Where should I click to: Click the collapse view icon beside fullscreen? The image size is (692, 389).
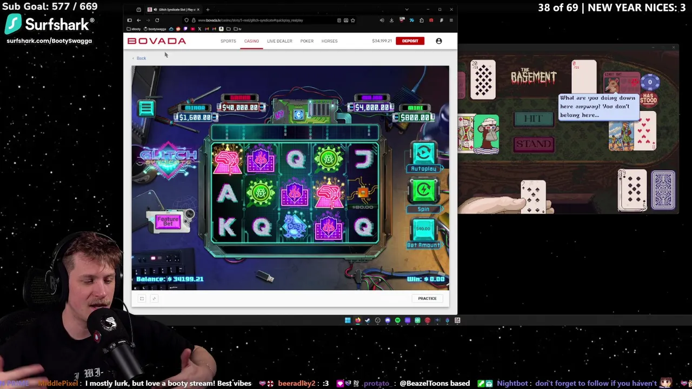[x=154, y=298]
